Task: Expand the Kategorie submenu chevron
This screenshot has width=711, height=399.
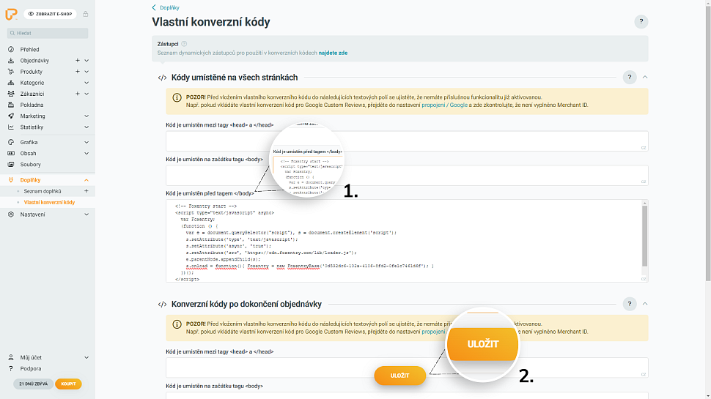Action: point(86,83)
